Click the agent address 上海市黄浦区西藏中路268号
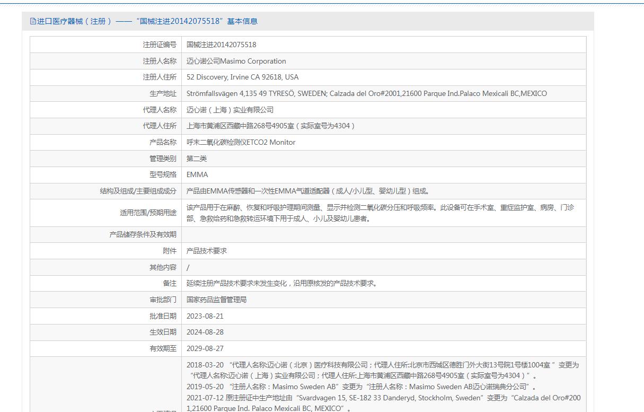Screen dimensions: 644x412 [x=270, y=126]
